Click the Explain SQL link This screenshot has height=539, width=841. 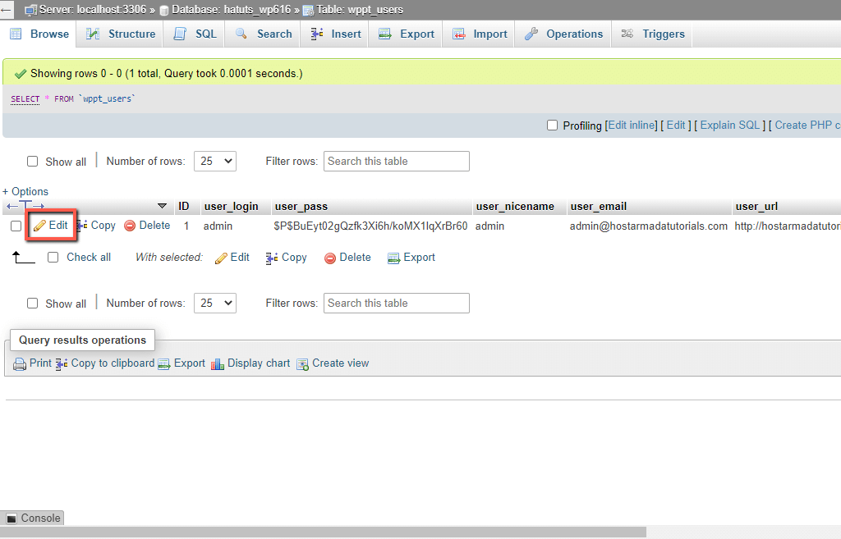pyautogui.click(x=730, y=126)
